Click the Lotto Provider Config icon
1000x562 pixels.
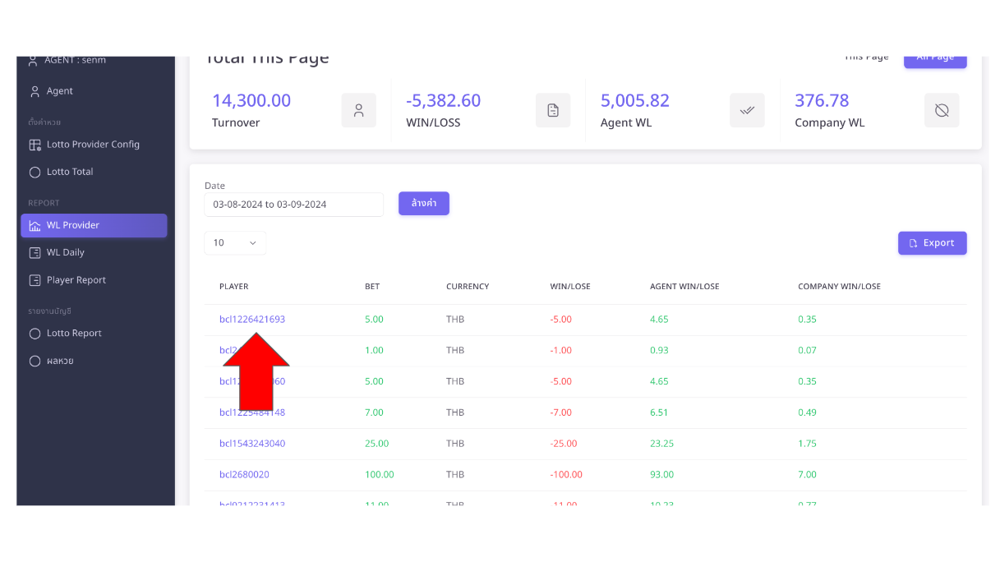pyautogui.click(x=35, y=145)
